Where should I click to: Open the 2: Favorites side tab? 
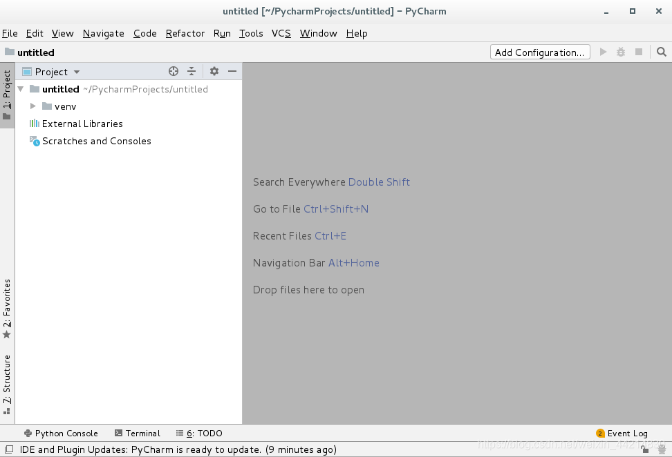[7, 309]
